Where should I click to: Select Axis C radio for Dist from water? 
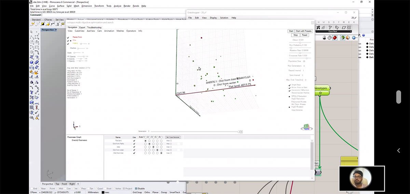(157, 150)
